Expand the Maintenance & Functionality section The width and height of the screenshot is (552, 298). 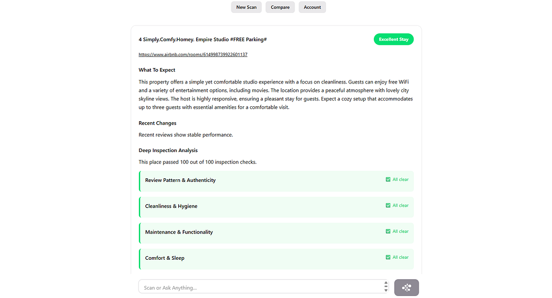(276, 233)
